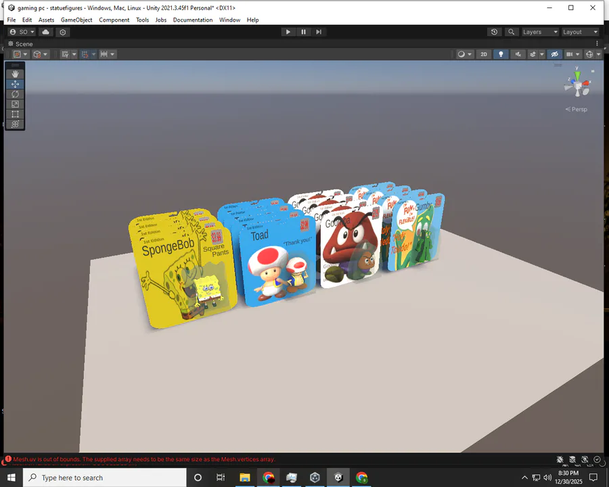
Task: Open handle rotation dropdown arrow
Action: 45,54
